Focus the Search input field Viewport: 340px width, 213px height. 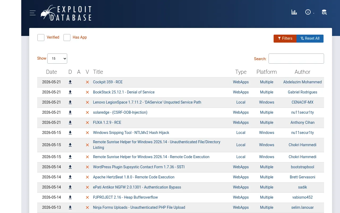(296, 59)
